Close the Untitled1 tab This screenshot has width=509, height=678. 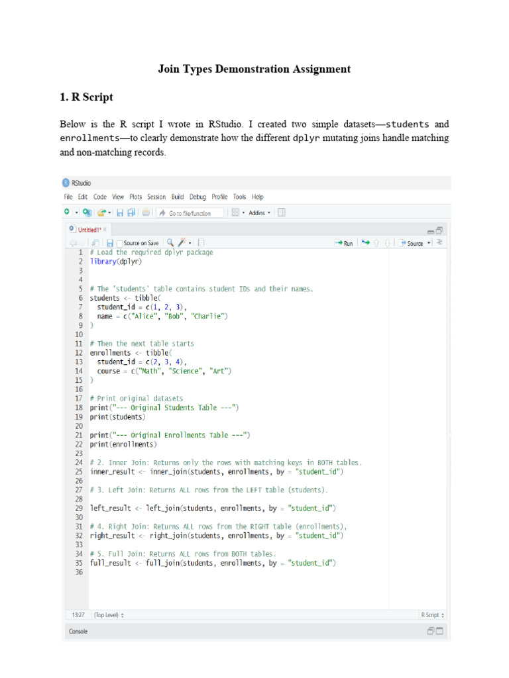click(105, 230)
